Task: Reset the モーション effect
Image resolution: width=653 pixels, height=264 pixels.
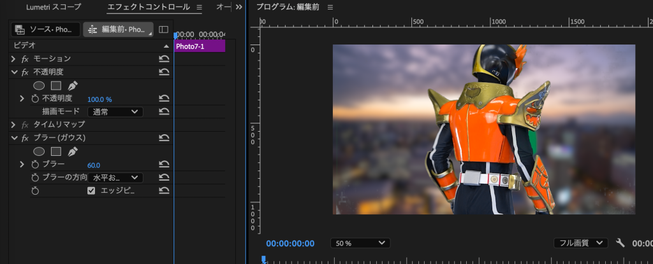Action: [164, 59]
